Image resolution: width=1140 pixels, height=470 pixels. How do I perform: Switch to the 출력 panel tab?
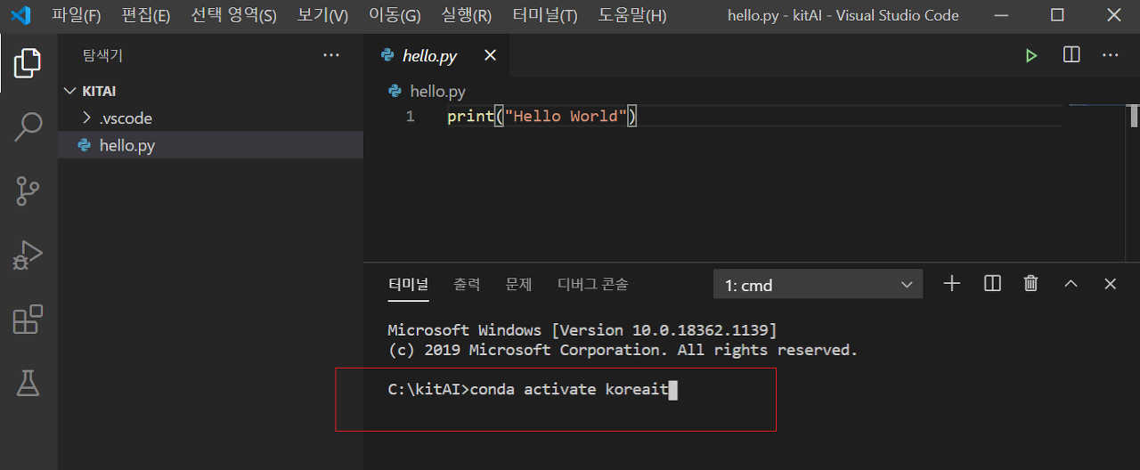467,284
